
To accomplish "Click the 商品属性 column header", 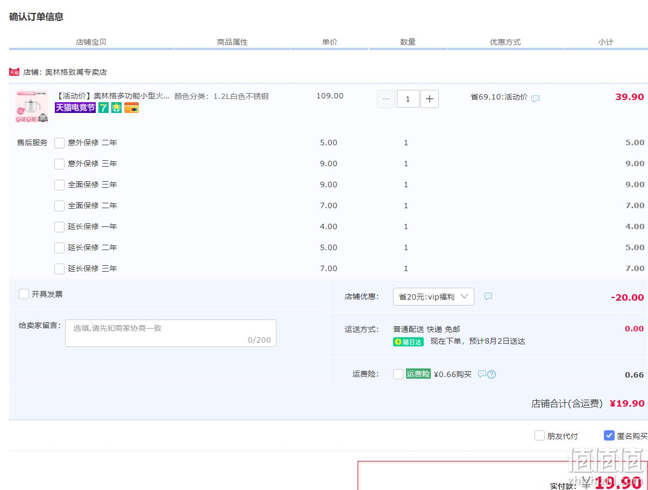I will point(232,42).
